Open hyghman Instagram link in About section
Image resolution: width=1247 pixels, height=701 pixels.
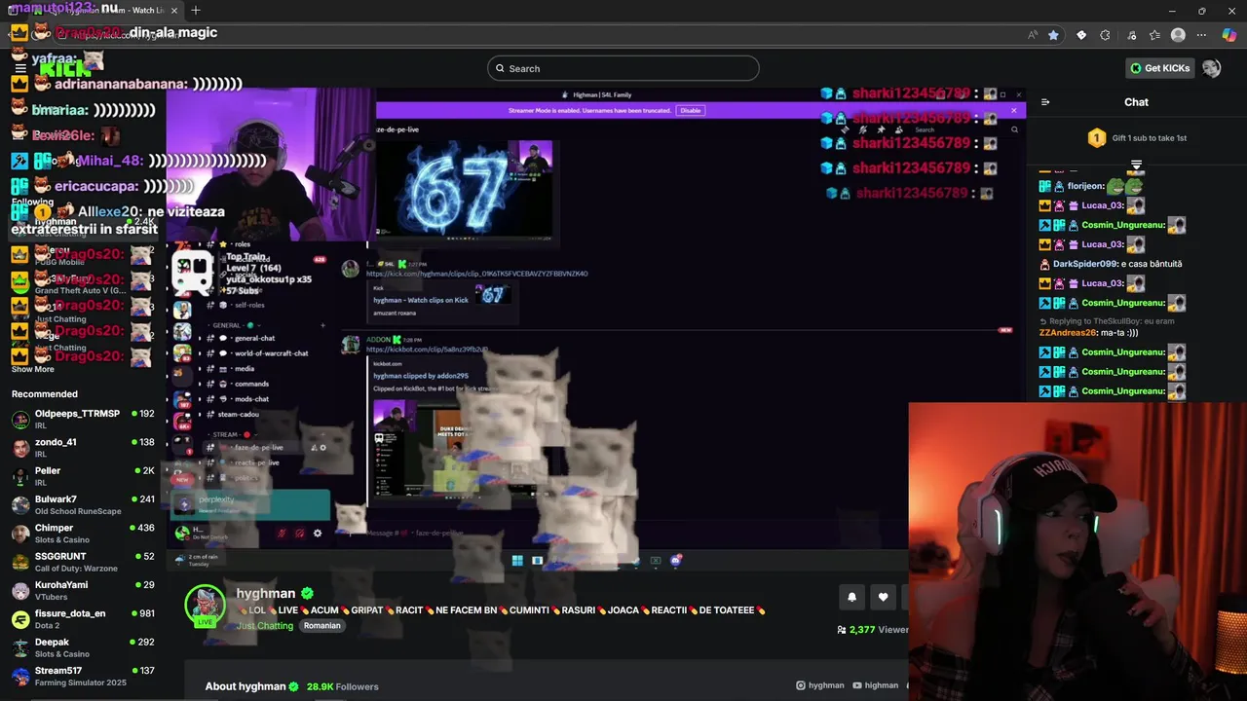point(820,685)
